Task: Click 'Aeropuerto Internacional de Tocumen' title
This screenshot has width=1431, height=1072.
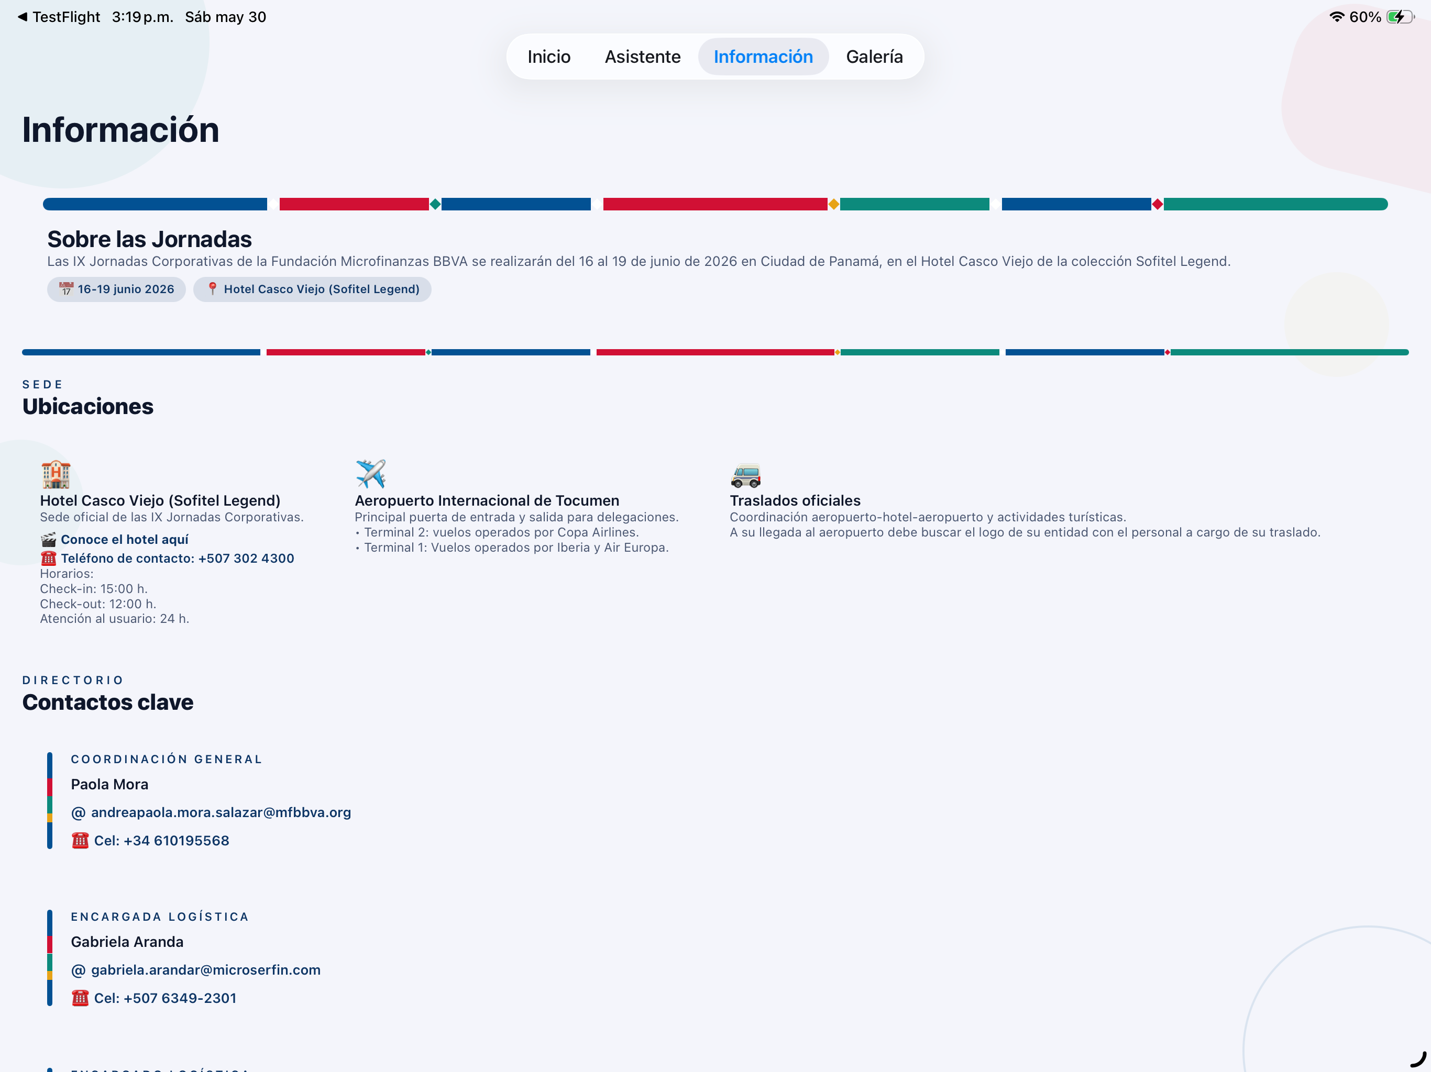Action: pyautogui.click(x=487, y=500)
